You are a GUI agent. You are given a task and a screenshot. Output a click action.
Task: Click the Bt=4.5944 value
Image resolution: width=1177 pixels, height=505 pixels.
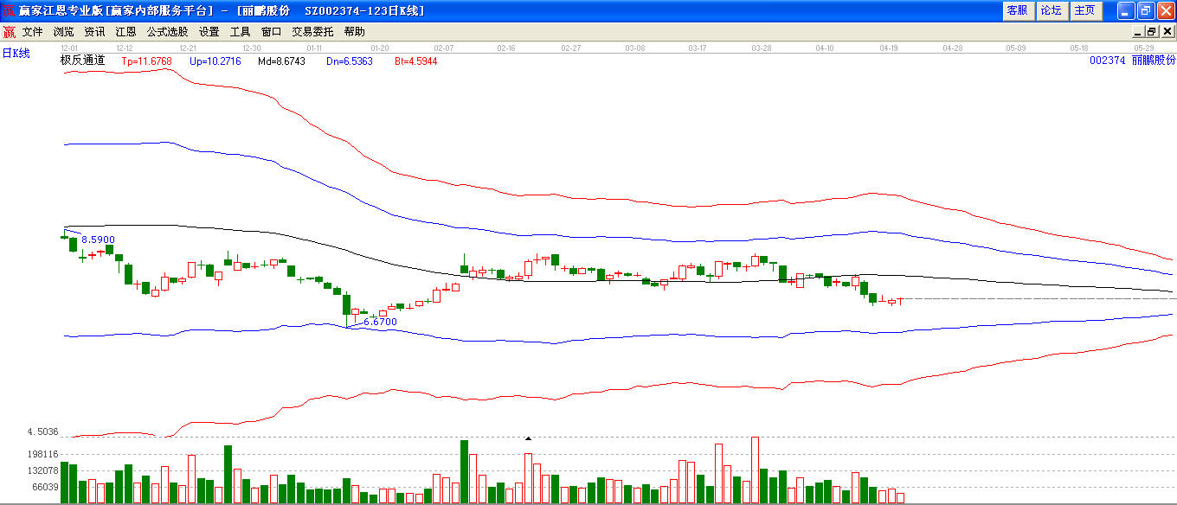click(416, 61)
